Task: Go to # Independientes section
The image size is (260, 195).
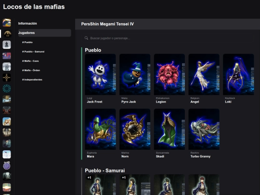Action: [x=32, y=79]
